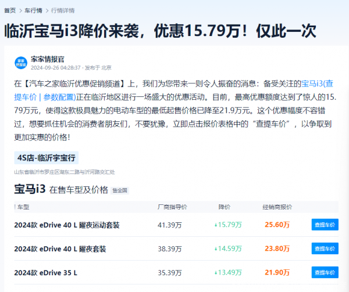Select the 2024款 eDrive 35 L model
Screen dimensions: 349x292
pos(45,273)
